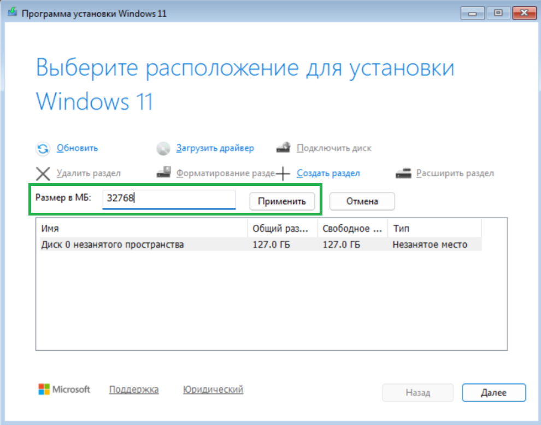Click the Подключить диск link

click(334, 148)
